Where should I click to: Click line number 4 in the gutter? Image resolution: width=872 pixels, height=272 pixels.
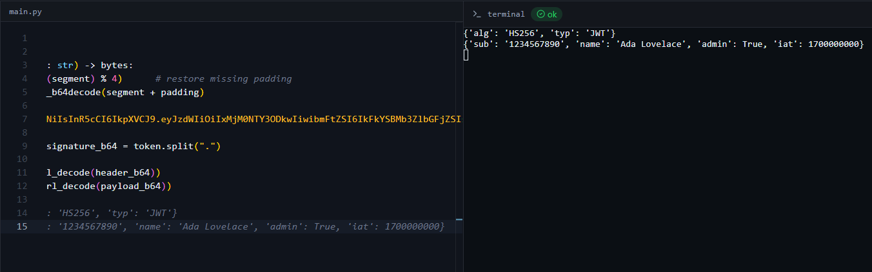(25, 78)
